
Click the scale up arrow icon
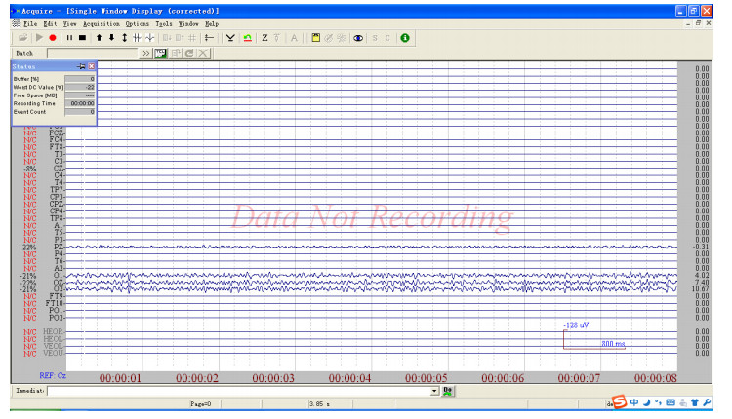tap(99, 37)
